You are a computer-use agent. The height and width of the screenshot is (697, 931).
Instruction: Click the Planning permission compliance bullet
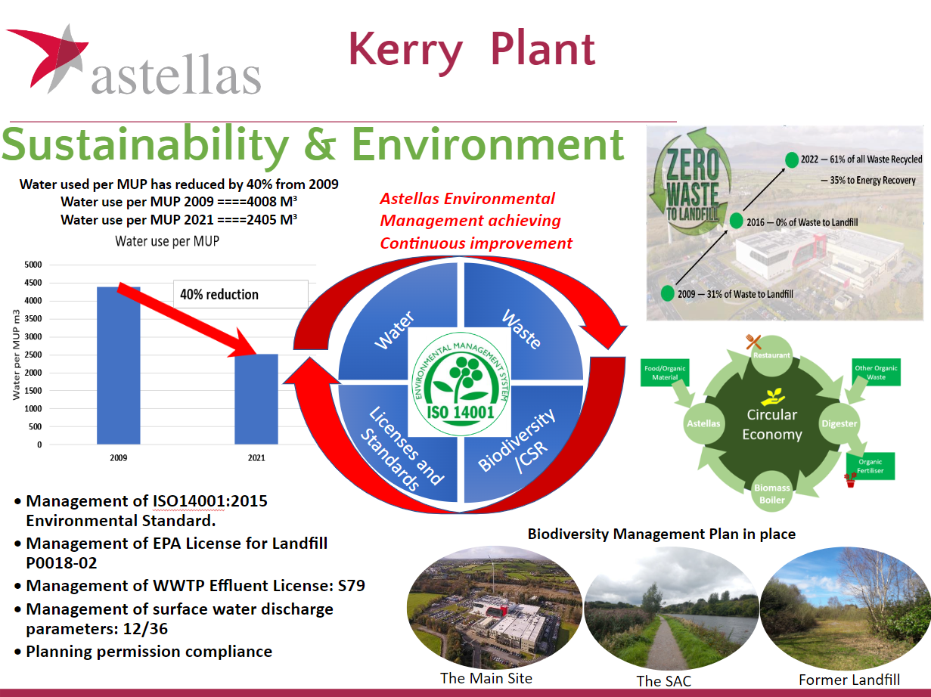[x=149, y=651]
